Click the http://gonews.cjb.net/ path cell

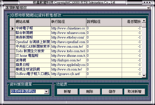coord(68,74)
